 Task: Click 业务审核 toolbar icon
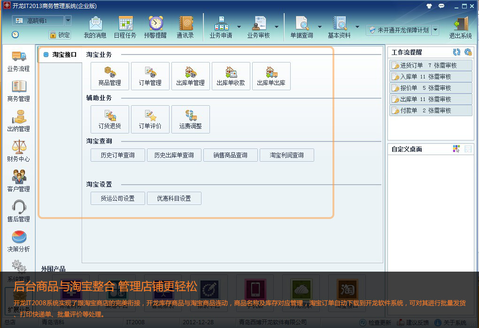tap(259, 28)
